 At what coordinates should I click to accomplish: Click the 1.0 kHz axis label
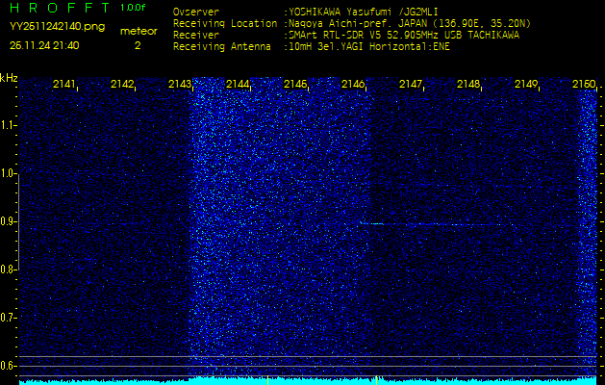(x=7, y=174)
